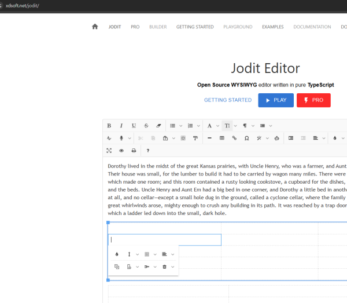Insert a link using the chain icon
The height and width of the screenshot is (303, 347).
click(234, 138)
